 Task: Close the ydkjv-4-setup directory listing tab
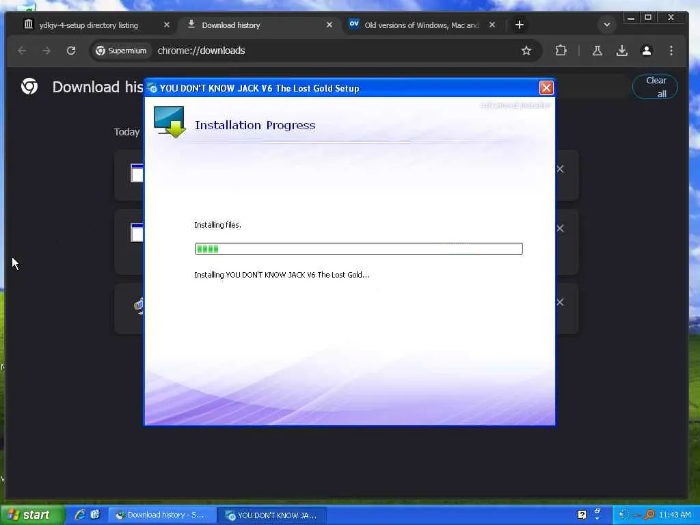click(167, 25)
